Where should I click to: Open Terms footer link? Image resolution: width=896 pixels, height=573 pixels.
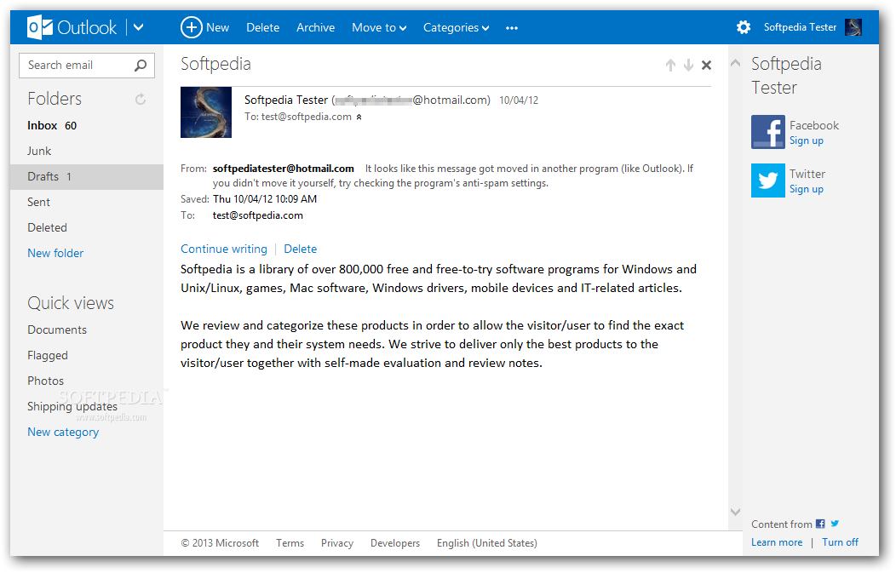(290, 543)
